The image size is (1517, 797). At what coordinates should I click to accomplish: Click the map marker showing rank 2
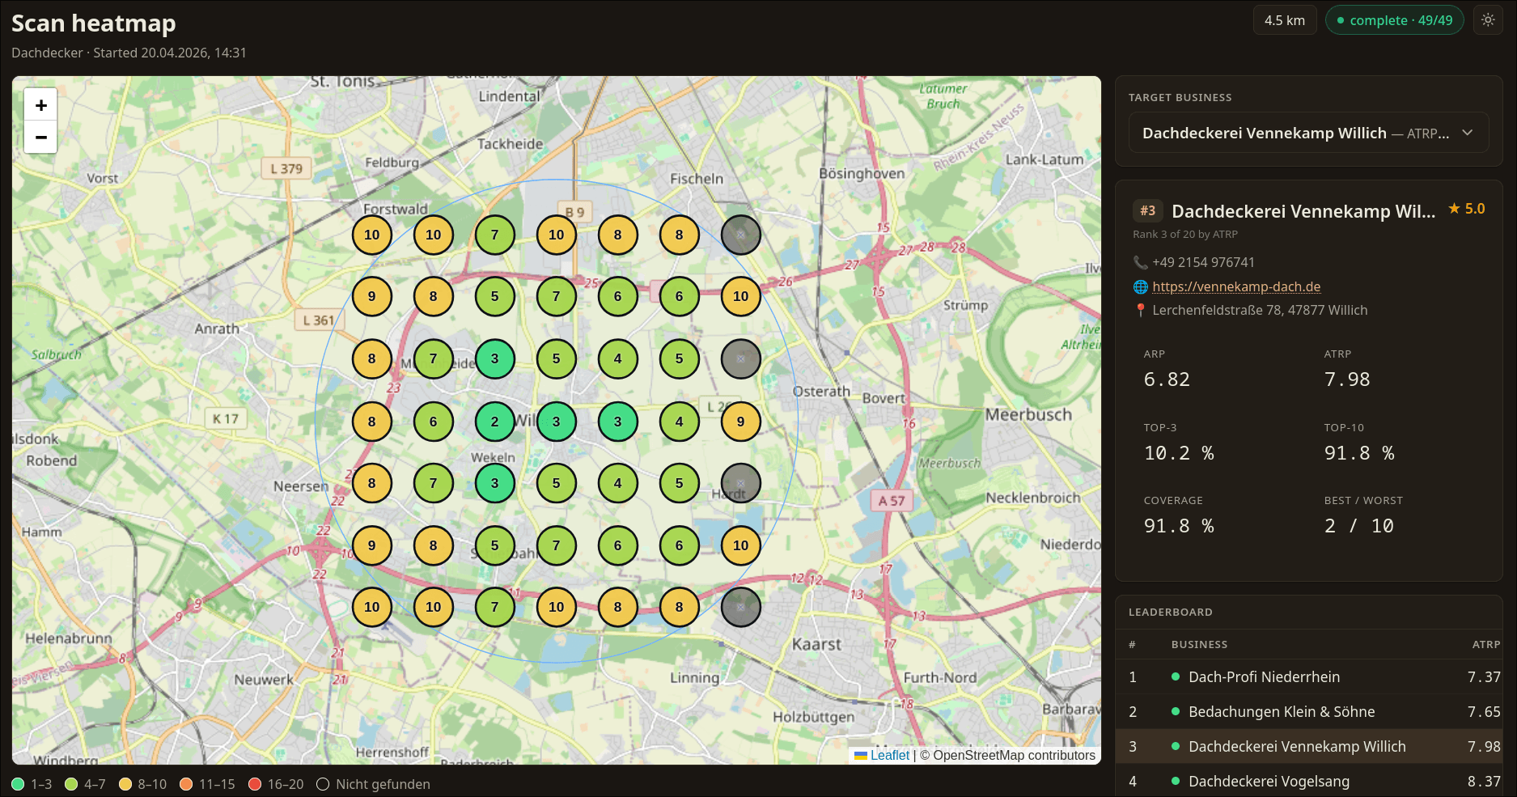pos(495,422)
